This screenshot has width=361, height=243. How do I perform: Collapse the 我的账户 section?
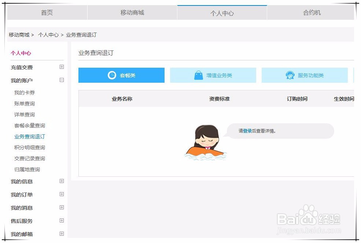[x=62, y=79]
